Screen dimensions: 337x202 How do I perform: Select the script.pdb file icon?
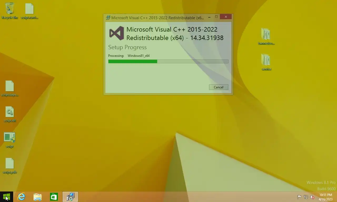tap(10, 165)
